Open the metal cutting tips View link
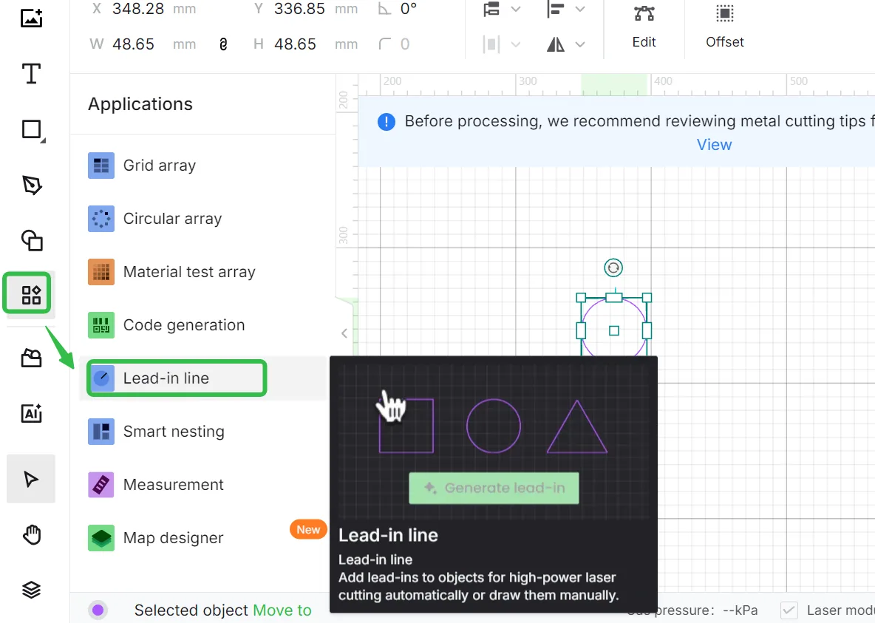The width and height of the screenshot is (875, 623). tap(714, 145)
